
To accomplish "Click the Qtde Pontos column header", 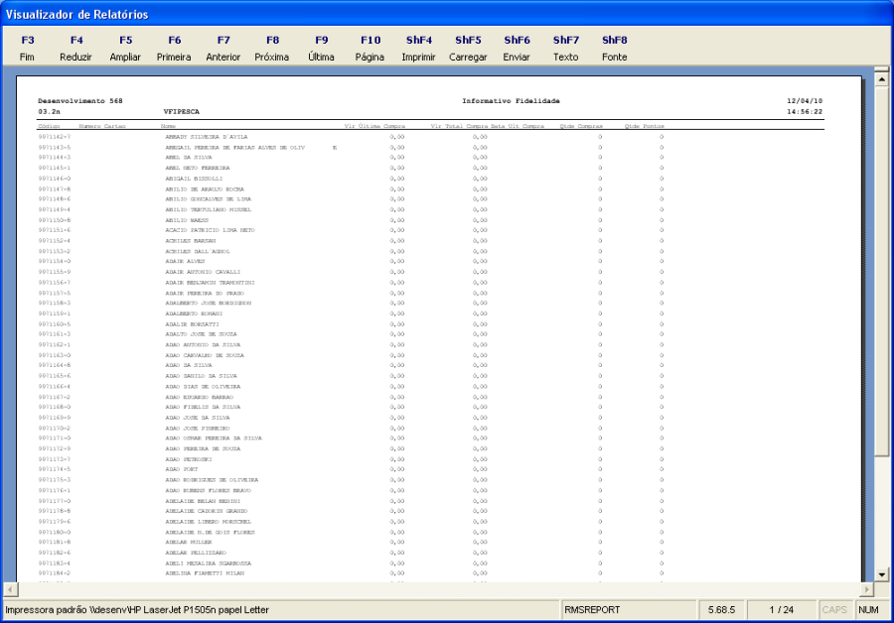I will click(x=645, y=126).
